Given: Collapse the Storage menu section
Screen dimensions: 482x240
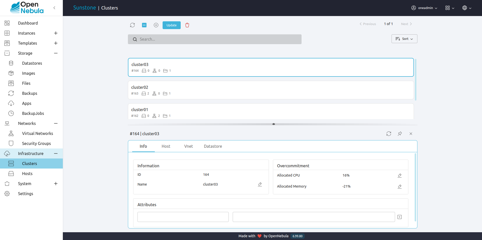Looking at the screenshot, I should coord(56,53).
